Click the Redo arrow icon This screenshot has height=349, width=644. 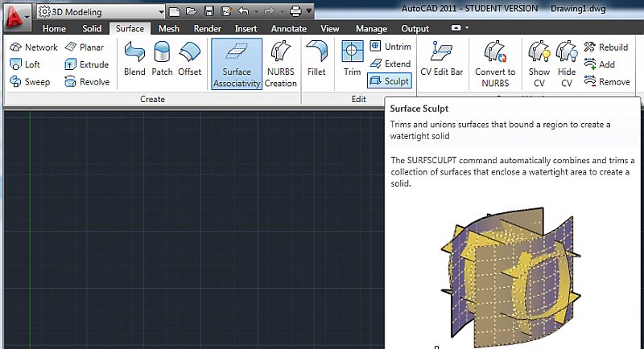coord(269,11)
